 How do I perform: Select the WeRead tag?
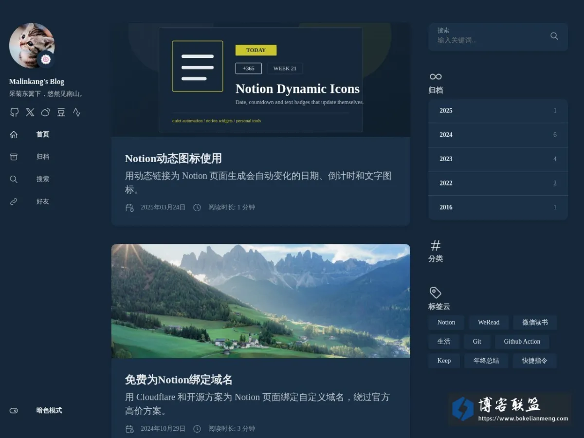coord(489,322)
